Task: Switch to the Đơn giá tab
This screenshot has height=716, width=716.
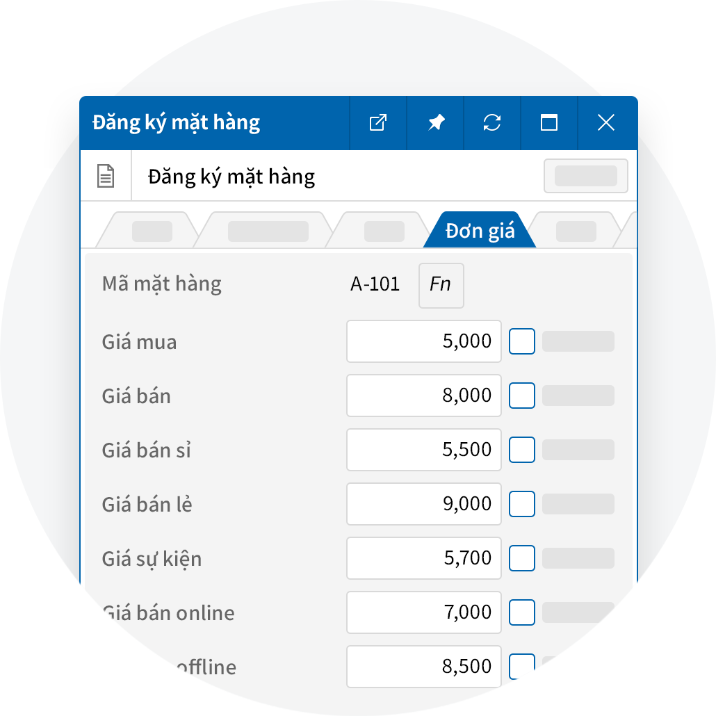Action: click(x=480, y=231)
